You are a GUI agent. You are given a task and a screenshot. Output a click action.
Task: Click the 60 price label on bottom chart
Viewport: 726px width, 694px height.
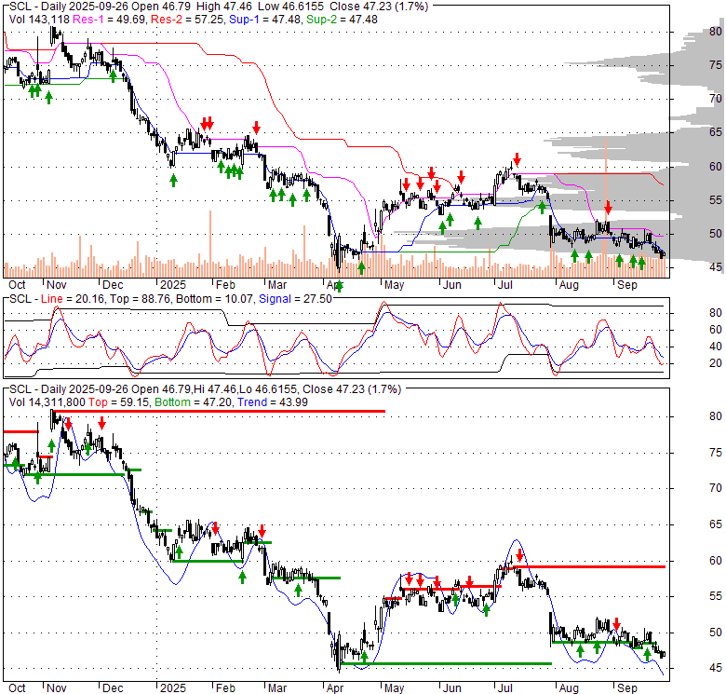pos(716,561)
